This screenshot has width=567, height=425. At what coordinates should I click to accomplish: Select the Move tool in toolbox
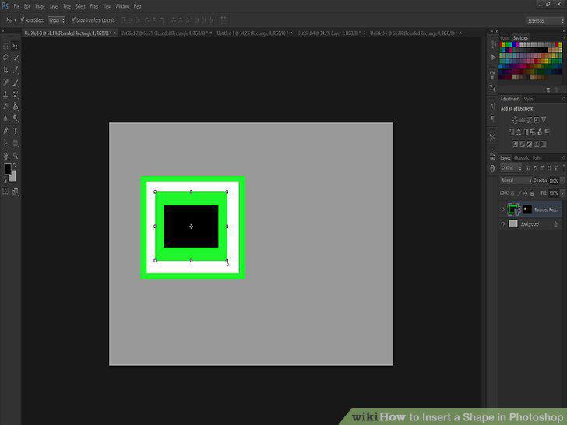tap(16, 46)
